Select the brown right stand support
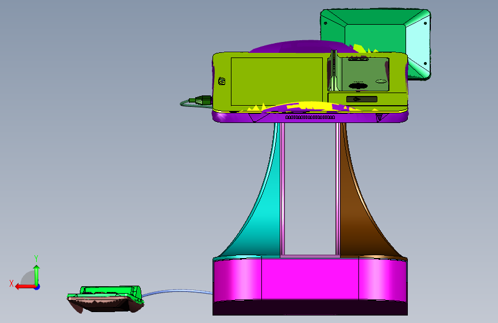Screen dimensions: 498x323 click(359, 203)
